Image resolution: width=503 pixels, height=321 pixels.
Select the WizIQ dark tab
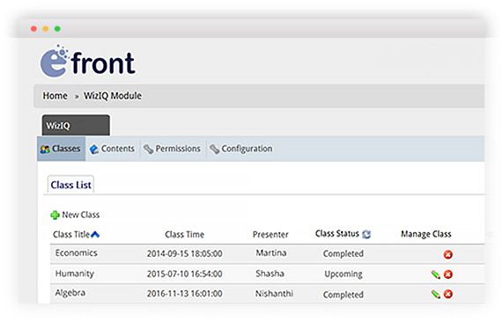76,125
